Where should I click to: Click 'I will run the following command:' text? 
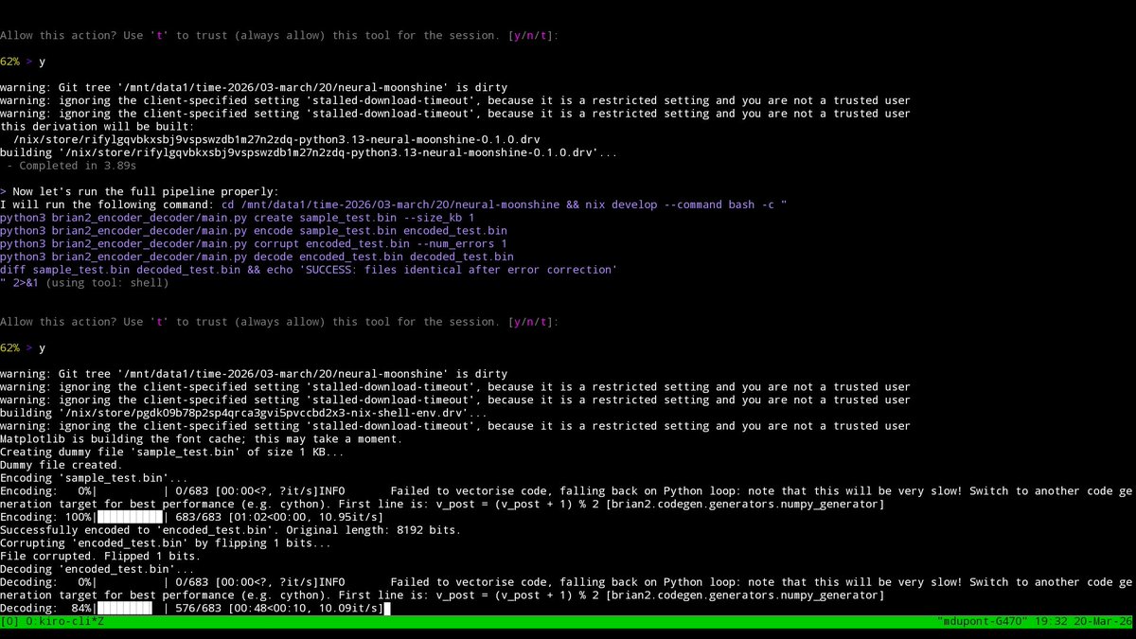pos(107,204)
